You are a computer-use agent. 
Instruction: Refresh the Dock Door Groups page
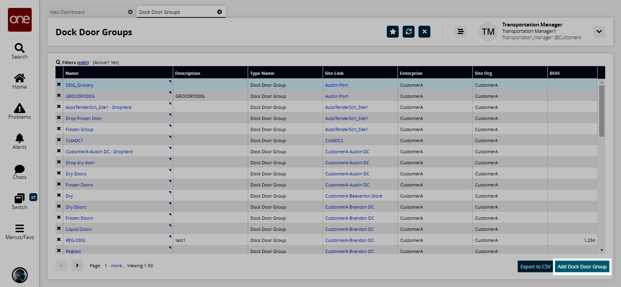[x=409, y=32]
